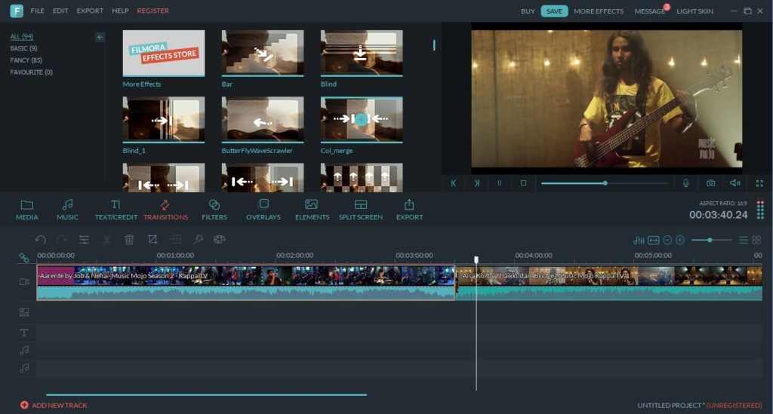The image size is (773, 414).
Task: Open the color palette tool
Action: coord(220,239)
